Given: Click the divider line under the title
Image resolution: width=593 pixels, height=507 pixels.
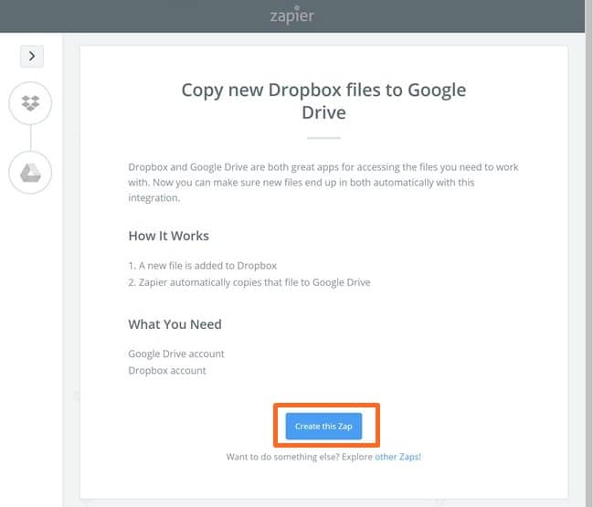Looking at the screenshot, I should (x=323, y=138).
